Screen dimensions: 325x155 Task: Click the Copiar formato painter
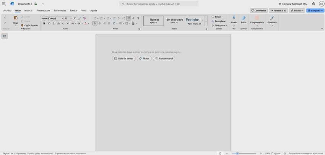30,26
